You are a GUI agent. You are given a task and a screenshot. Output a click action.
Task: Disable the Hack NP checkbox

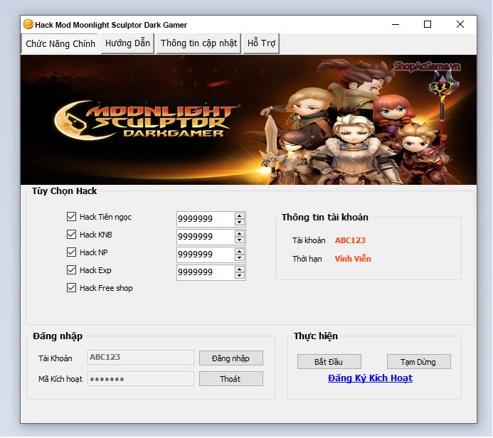coord(71,252)
